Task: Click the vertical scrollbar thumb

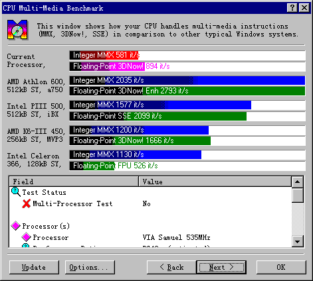Action: 298,195
